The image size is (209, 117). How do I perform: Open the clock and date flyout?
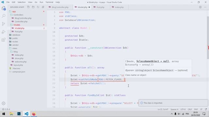tap(195, 114)
